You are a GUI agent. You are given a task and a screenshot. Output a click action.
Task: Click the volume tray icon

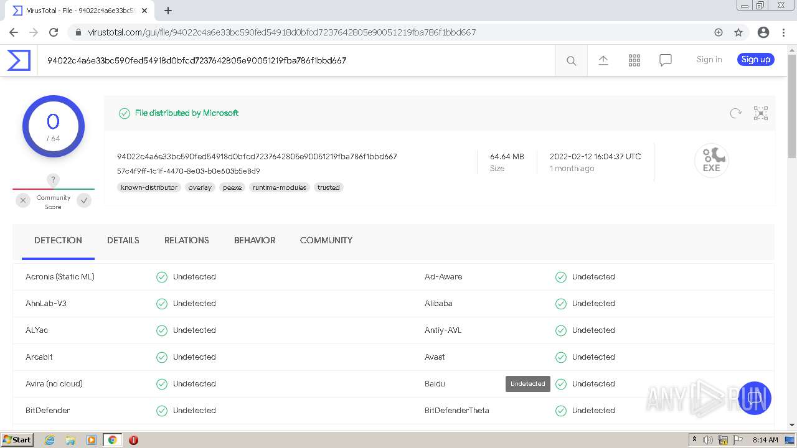click(x=708, y=440)
